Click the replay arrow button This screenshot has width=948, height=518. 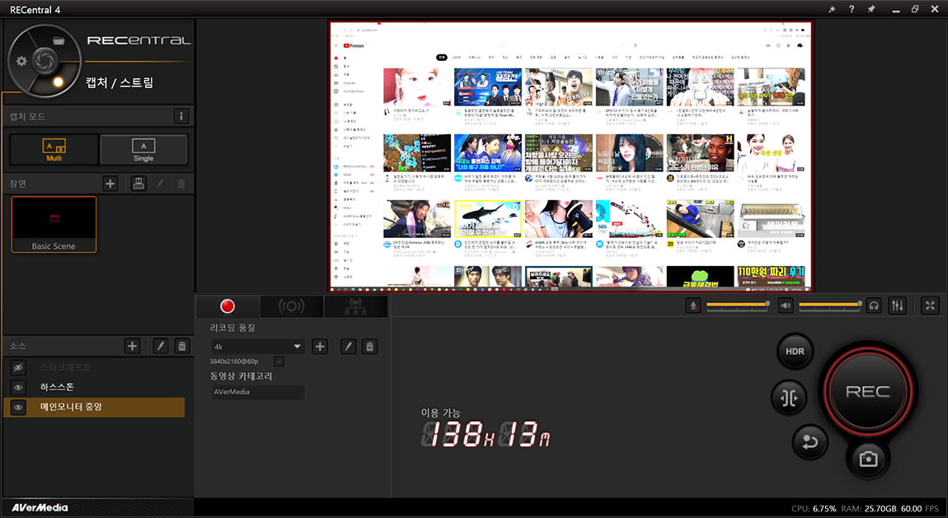click(x=810, y=442)
